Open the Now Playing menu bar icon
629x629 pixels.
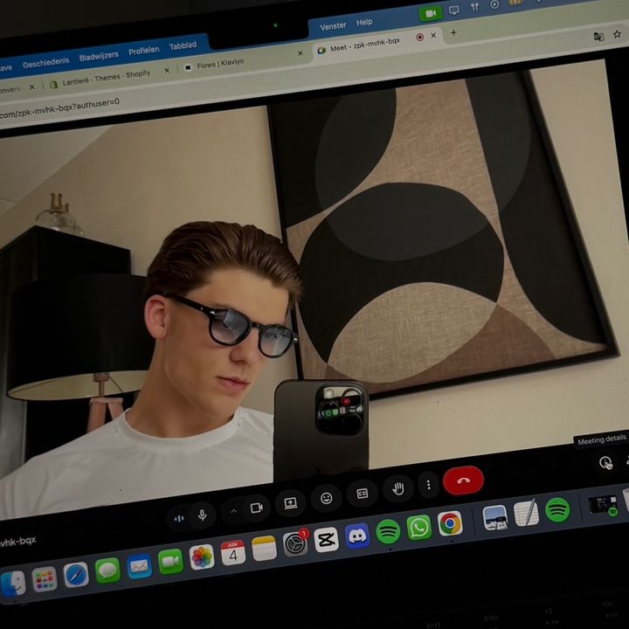tap(494, 4)
